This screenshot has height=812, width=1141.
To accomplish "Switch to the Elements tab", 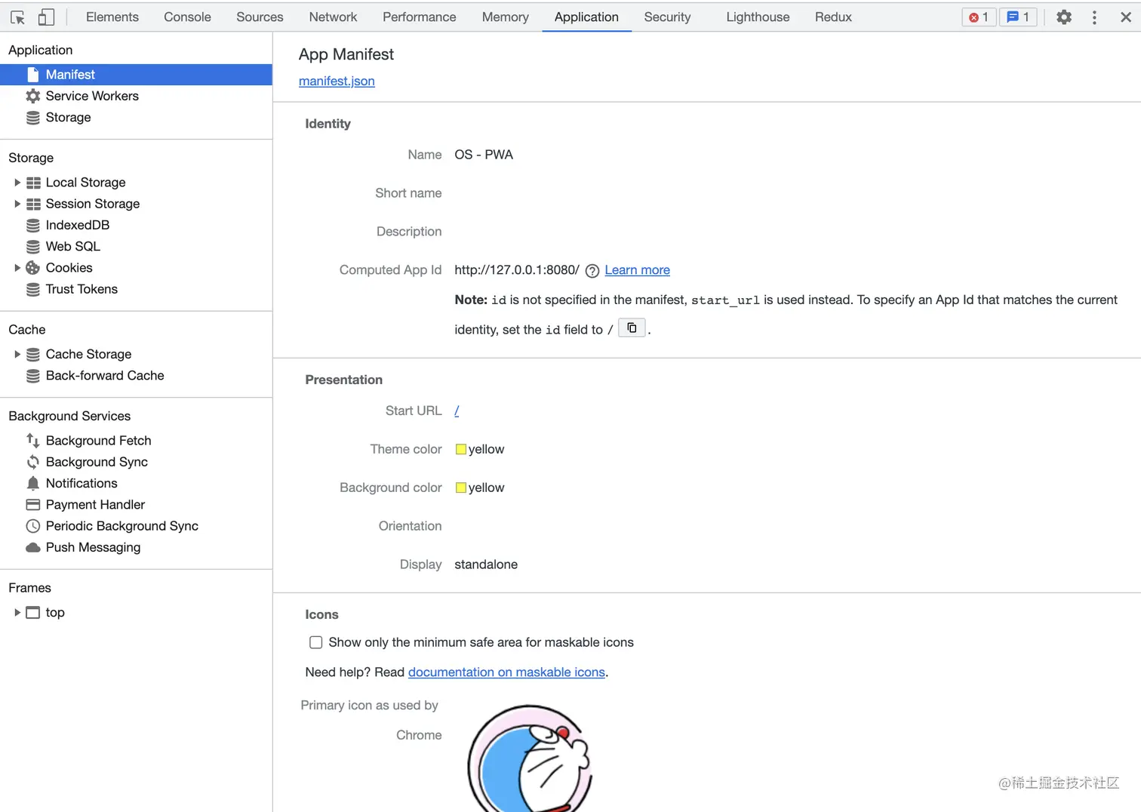I will pyautogui.click(x=112, y=17).
